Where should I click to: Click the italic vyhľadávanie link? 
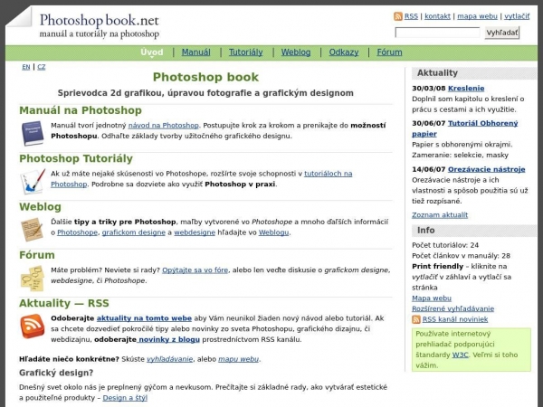[170, 359]
